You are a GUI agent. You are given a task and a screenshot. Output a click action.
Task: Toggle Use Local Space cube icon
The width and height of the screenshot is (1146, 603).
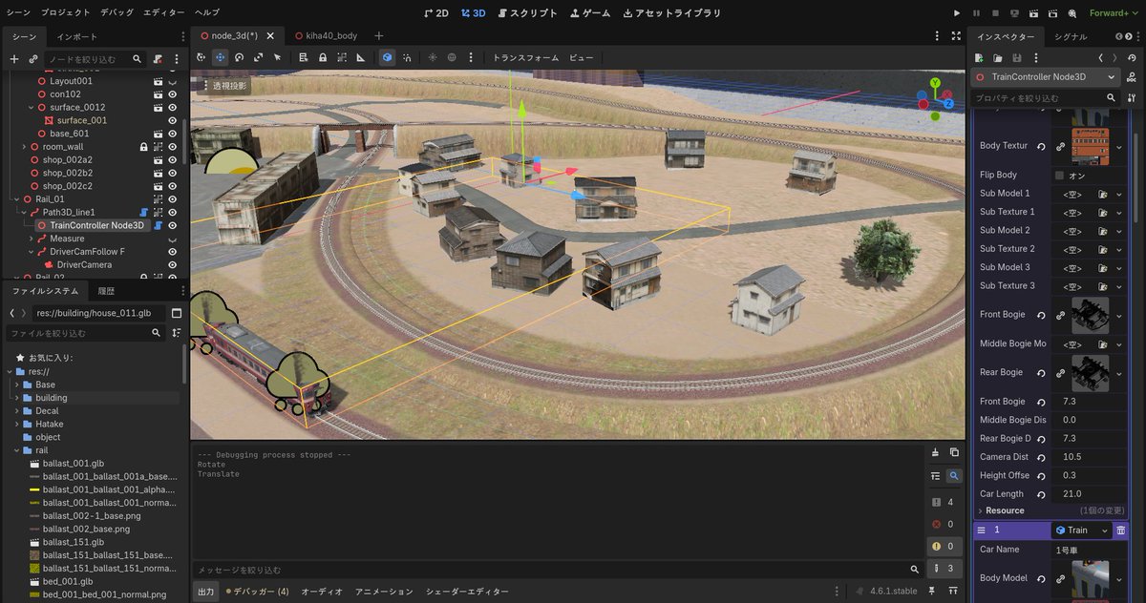387,57
